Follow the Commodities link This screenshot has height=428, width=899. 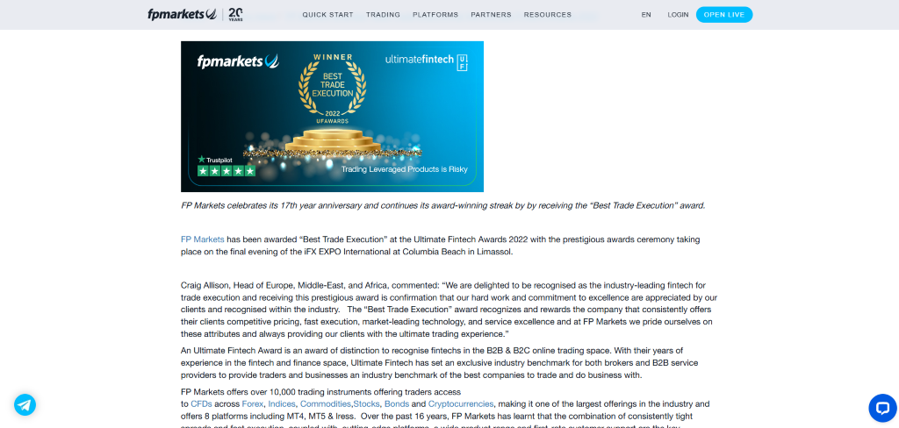pyautogui.click(x=325, y=404)
